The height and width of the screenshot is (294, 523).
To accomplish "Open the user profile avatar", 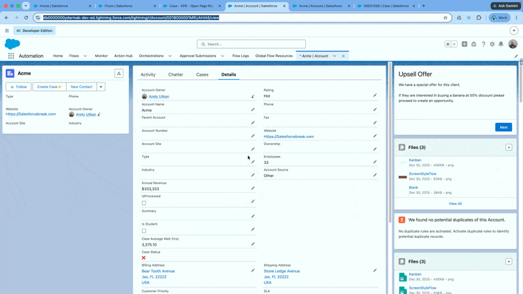I will [x=513, y=44].
